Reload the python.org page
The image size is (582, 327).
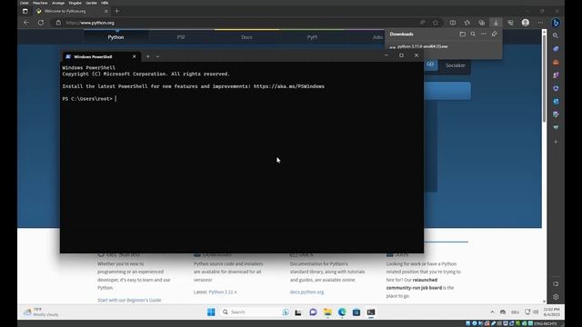tap(40, 23)
